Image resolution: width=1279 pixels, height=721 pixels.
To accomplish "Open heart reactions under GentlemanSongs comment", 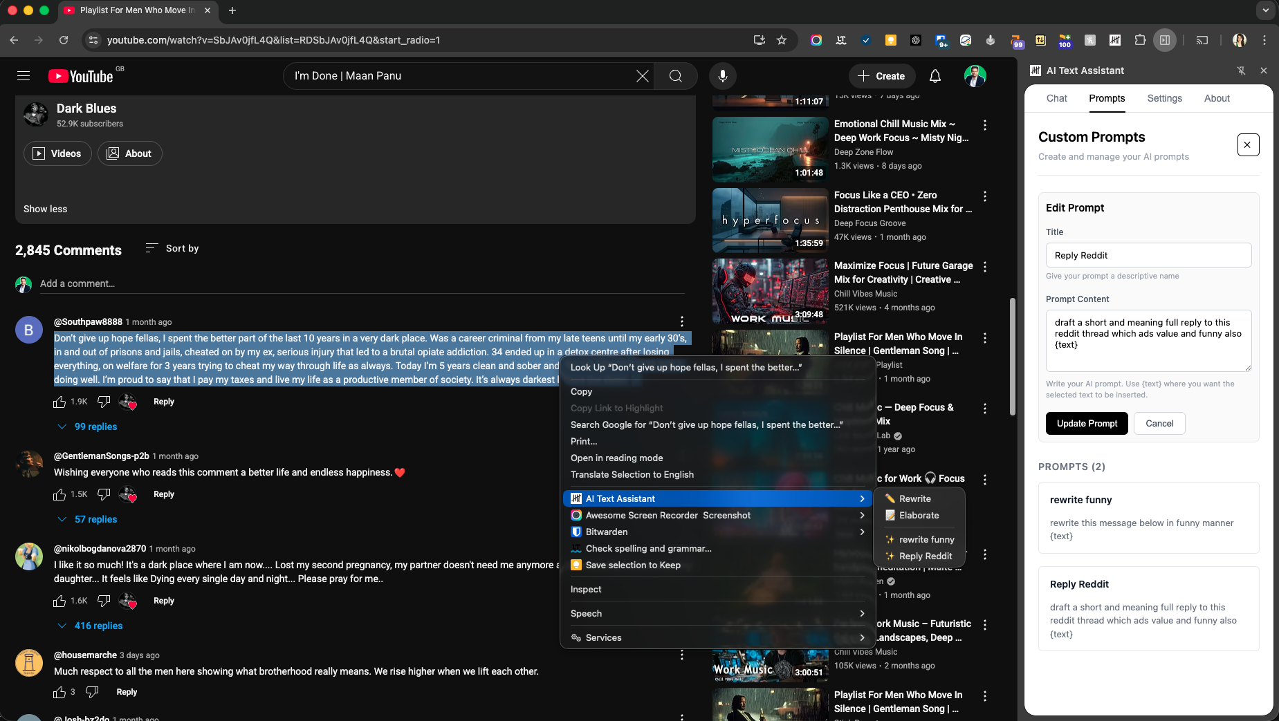I will click(x=127, y=495).
